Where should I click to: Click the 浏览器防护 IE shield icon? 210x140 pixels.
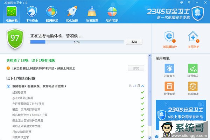[169, 36]
